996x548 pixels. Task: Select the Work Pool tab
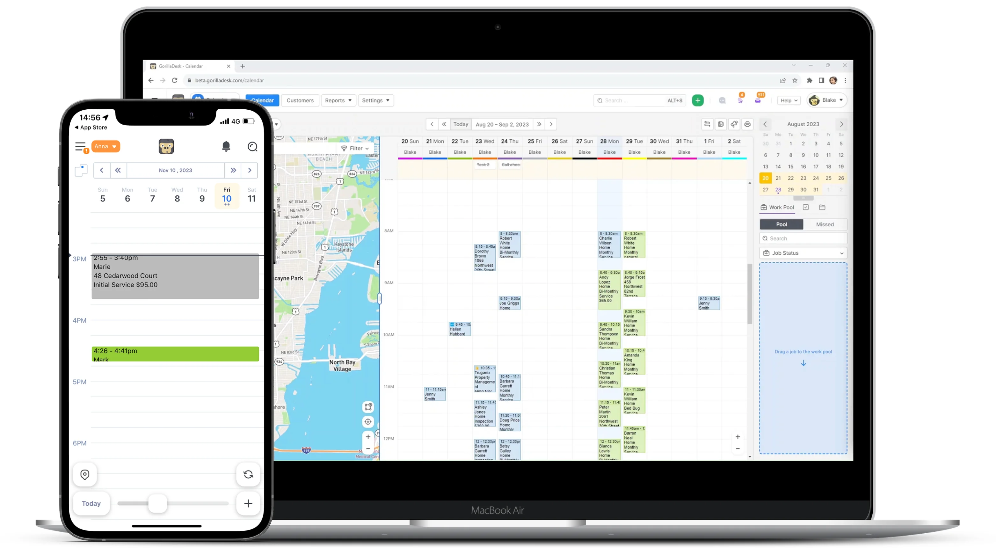point(777,208)
